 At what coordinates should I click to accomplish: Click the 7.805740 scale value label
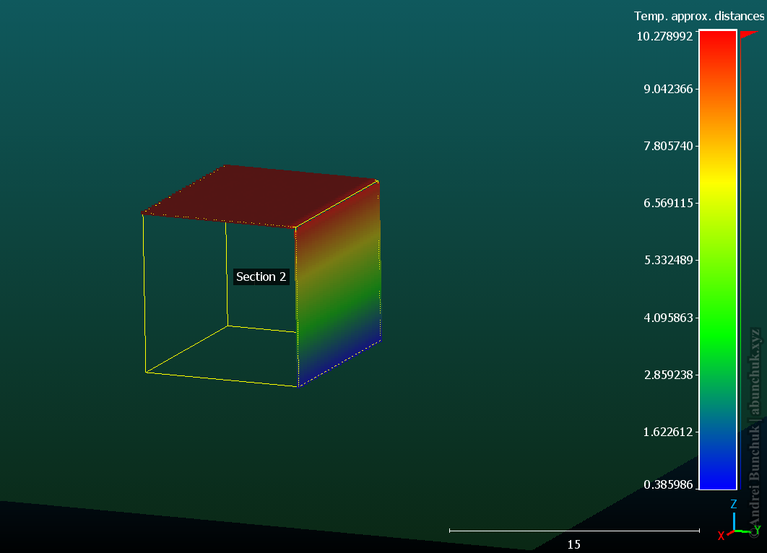pyautogui.click(x=668, y=147)
